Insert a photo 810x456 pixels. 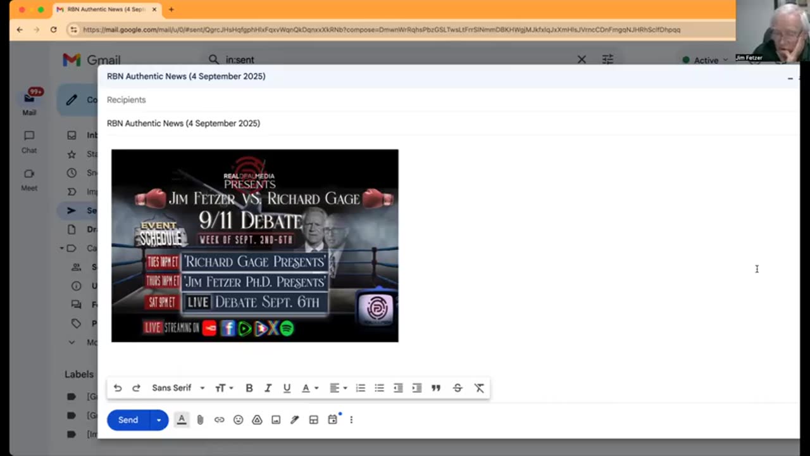click(276, 420)
